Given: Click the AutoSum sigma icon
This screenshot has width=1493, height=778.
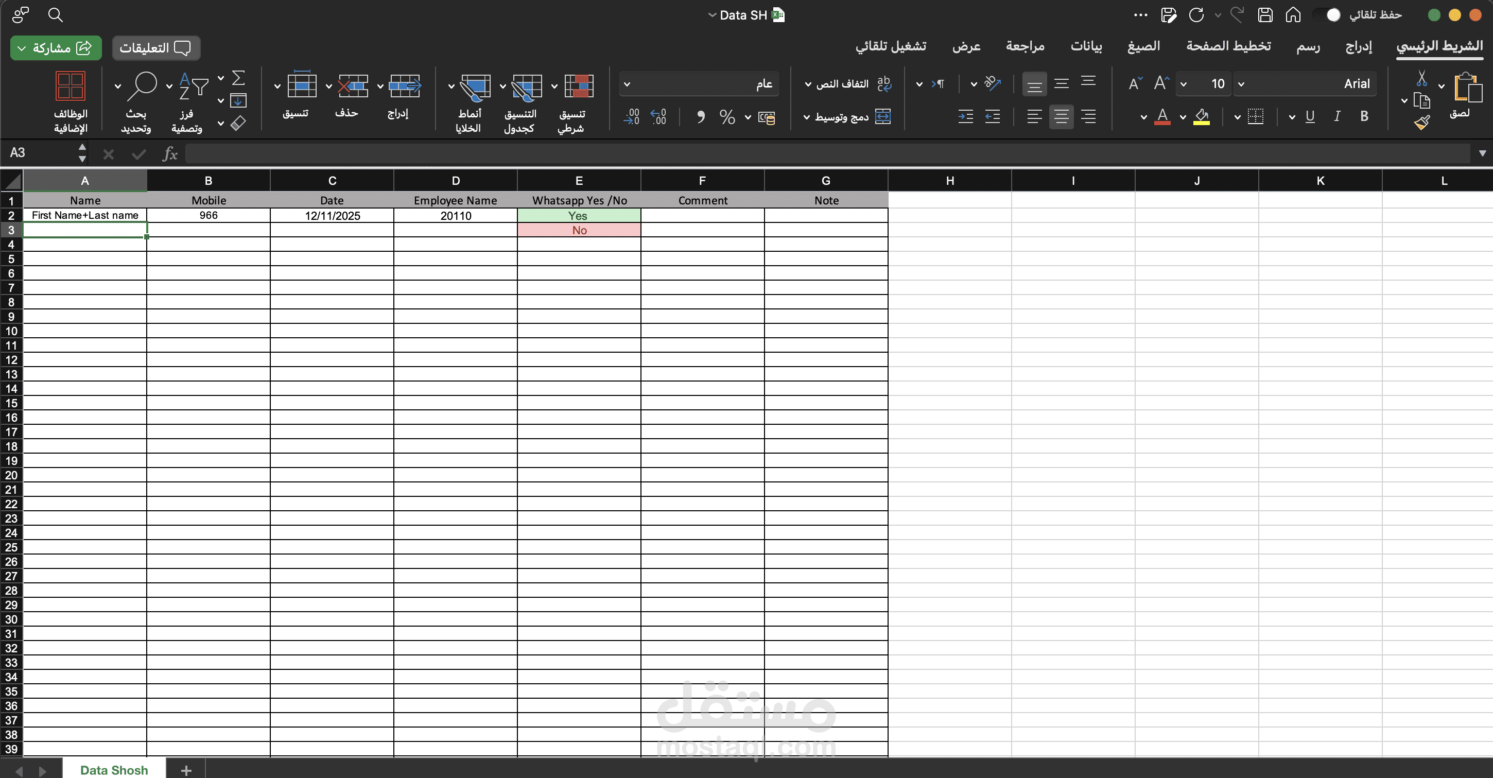Looking at the screenshot, I should coord(238,78).
